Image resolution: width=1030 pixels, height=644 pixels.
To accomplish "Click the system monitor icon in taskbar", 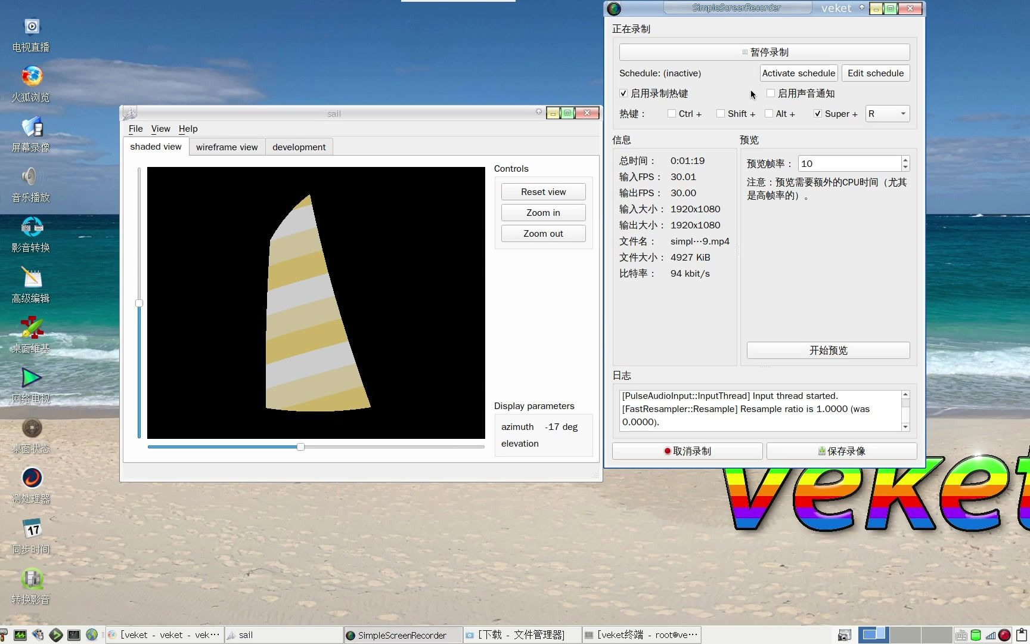I will (20, 635).
